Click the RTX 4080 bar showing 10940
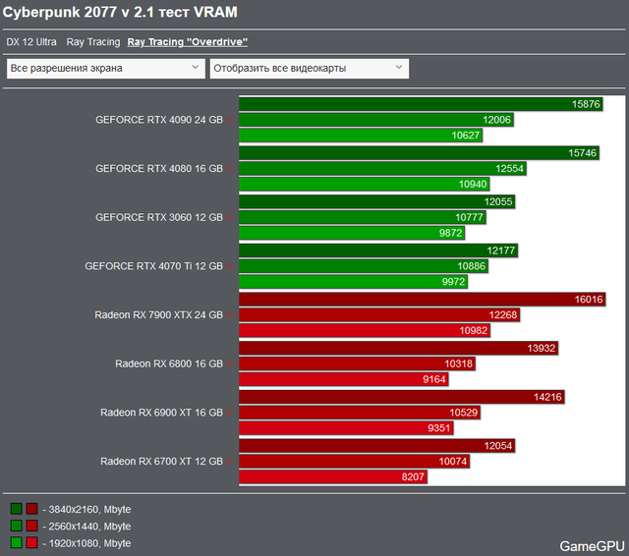 pyautogui.click(x=365, y=185)
